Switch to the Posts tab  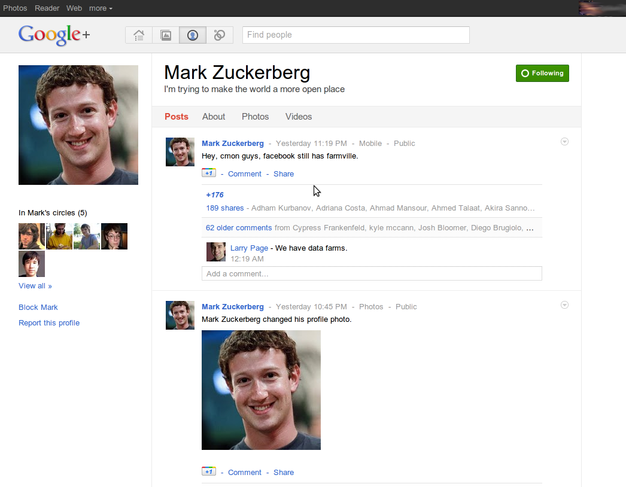point(177,117)
